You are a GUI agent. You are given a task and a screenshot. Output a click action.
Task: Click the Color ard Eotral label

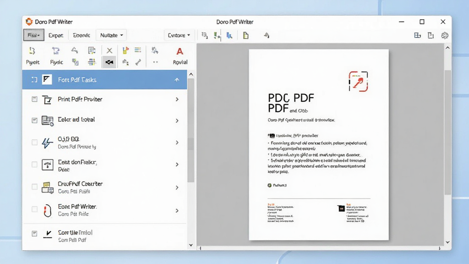(x=76, y=120)
